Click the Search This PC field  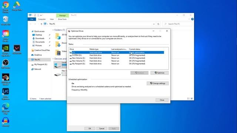pos(177,24)
